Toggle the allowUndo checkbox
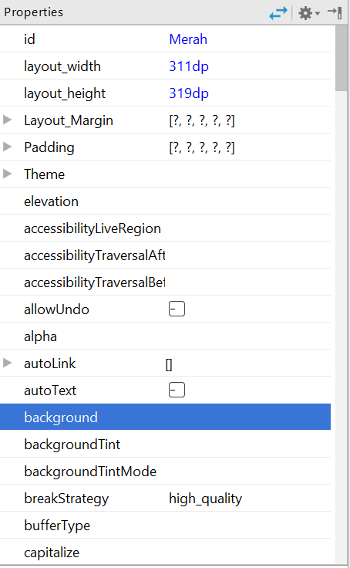Viewport: 350px width, 568px height. 177,309
